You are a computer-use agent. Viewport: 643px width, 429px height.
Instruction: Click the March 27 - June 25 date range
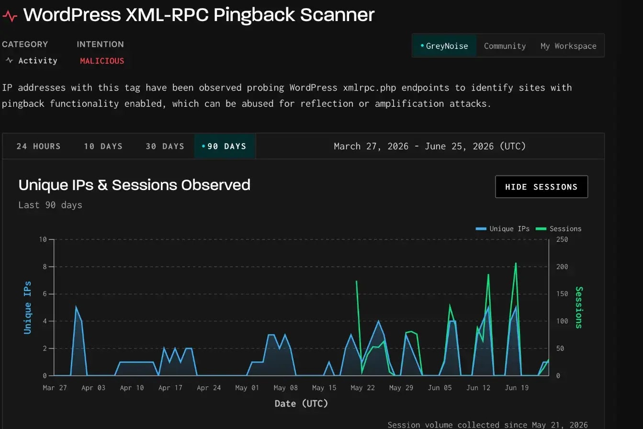429,146
